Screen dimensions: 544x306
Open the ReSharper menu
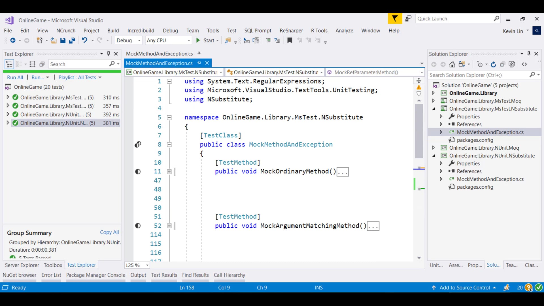tap(291, 31)
